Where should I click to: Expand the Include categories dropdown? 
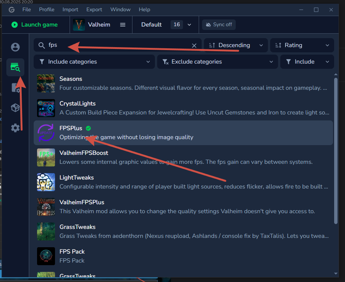click(94, 62)
